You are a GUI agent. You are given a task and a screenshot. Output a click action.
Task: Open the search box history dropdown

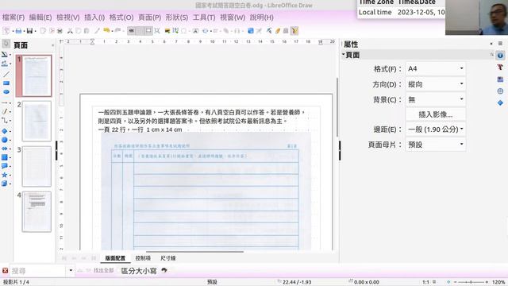[x=71, y=271]
